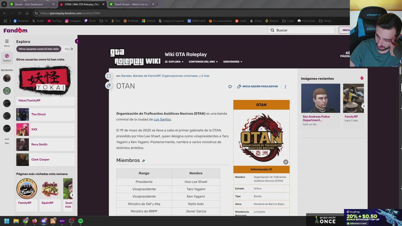Viewport: 402px width, 226px height.
Task: Show next recent images with arrow
Action: (x=364, y=106)
